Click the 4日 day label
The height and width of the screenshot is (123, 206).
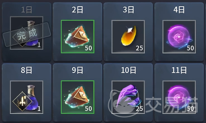click(179, 10)
